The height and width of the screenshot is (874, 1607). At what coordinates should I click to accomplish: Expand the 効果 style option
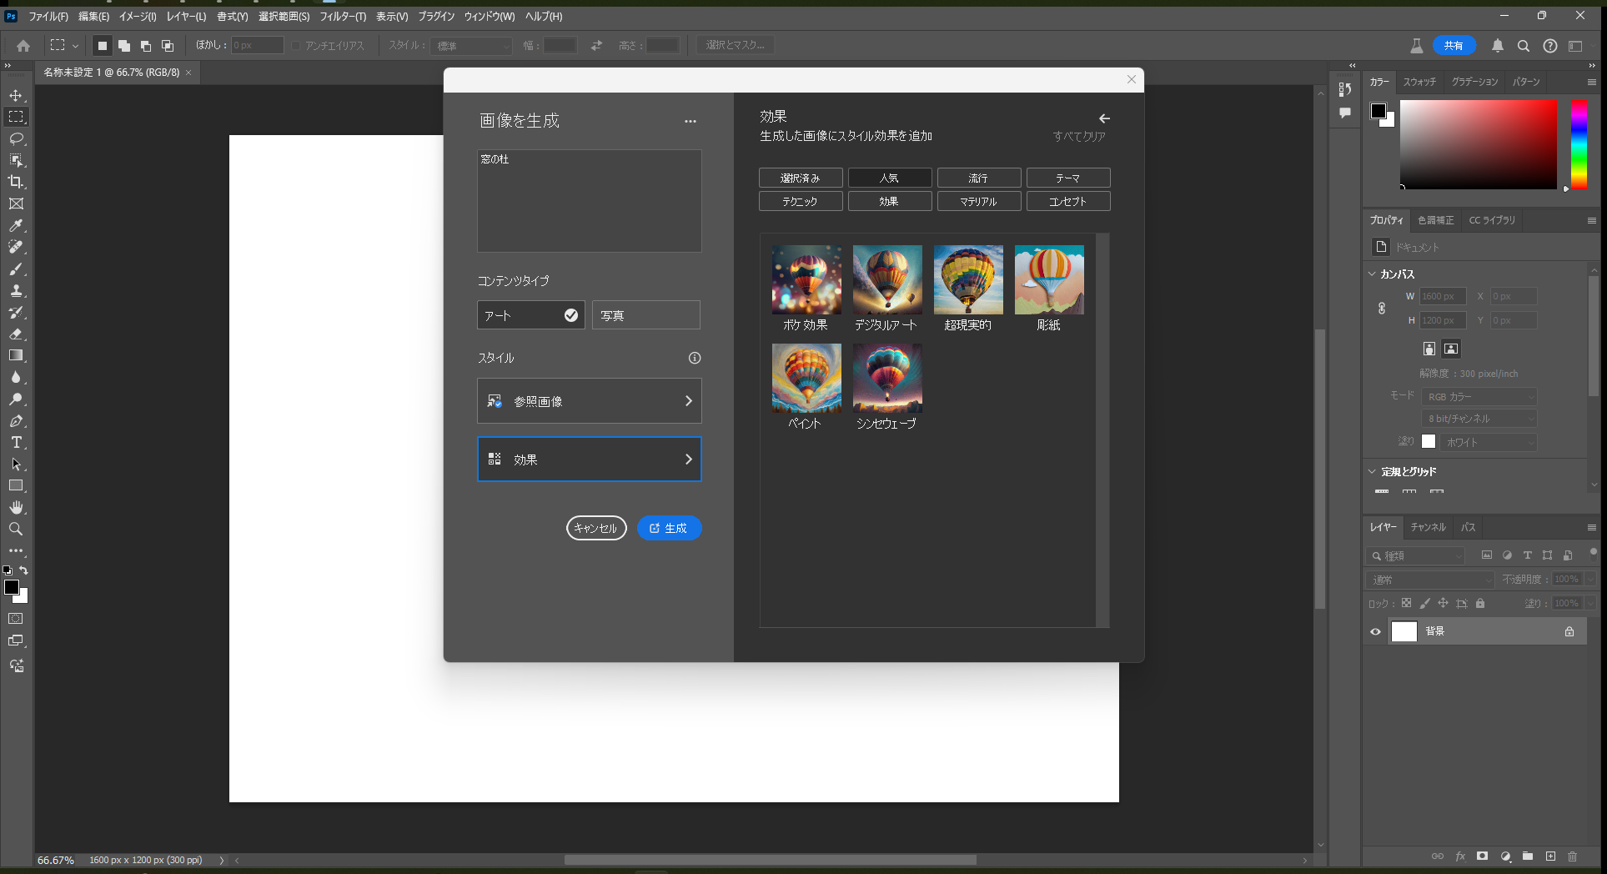point(590,460)
